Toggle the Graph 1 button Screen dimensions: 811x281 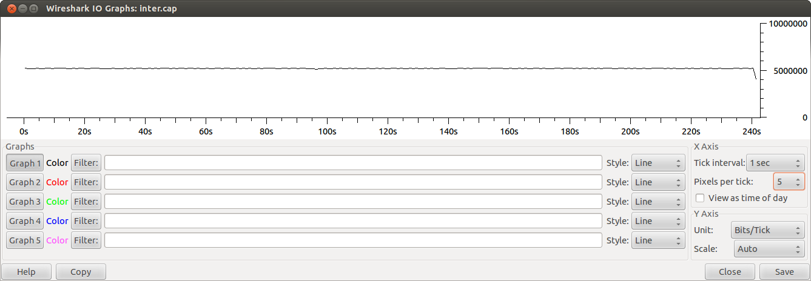25,163
